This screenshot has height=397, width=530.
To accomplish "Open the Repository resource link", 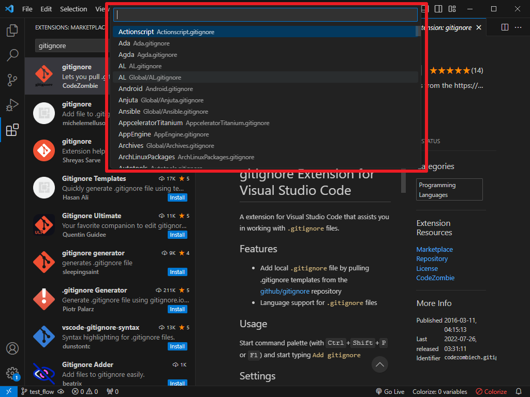I will [x=432, y=259].
